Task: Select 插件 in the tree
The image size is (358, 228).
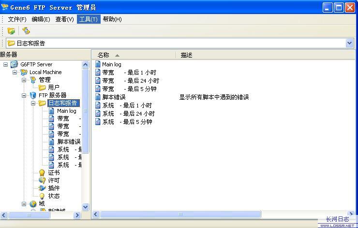Action: [x=54, y=188]
